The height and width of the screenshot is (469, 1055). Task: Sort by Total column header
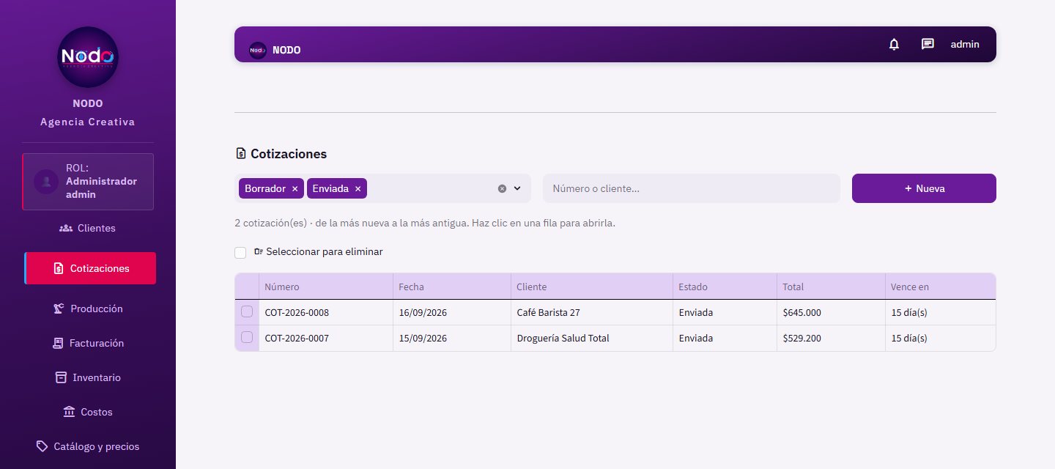pyautogui.click(x=831, y=287)
